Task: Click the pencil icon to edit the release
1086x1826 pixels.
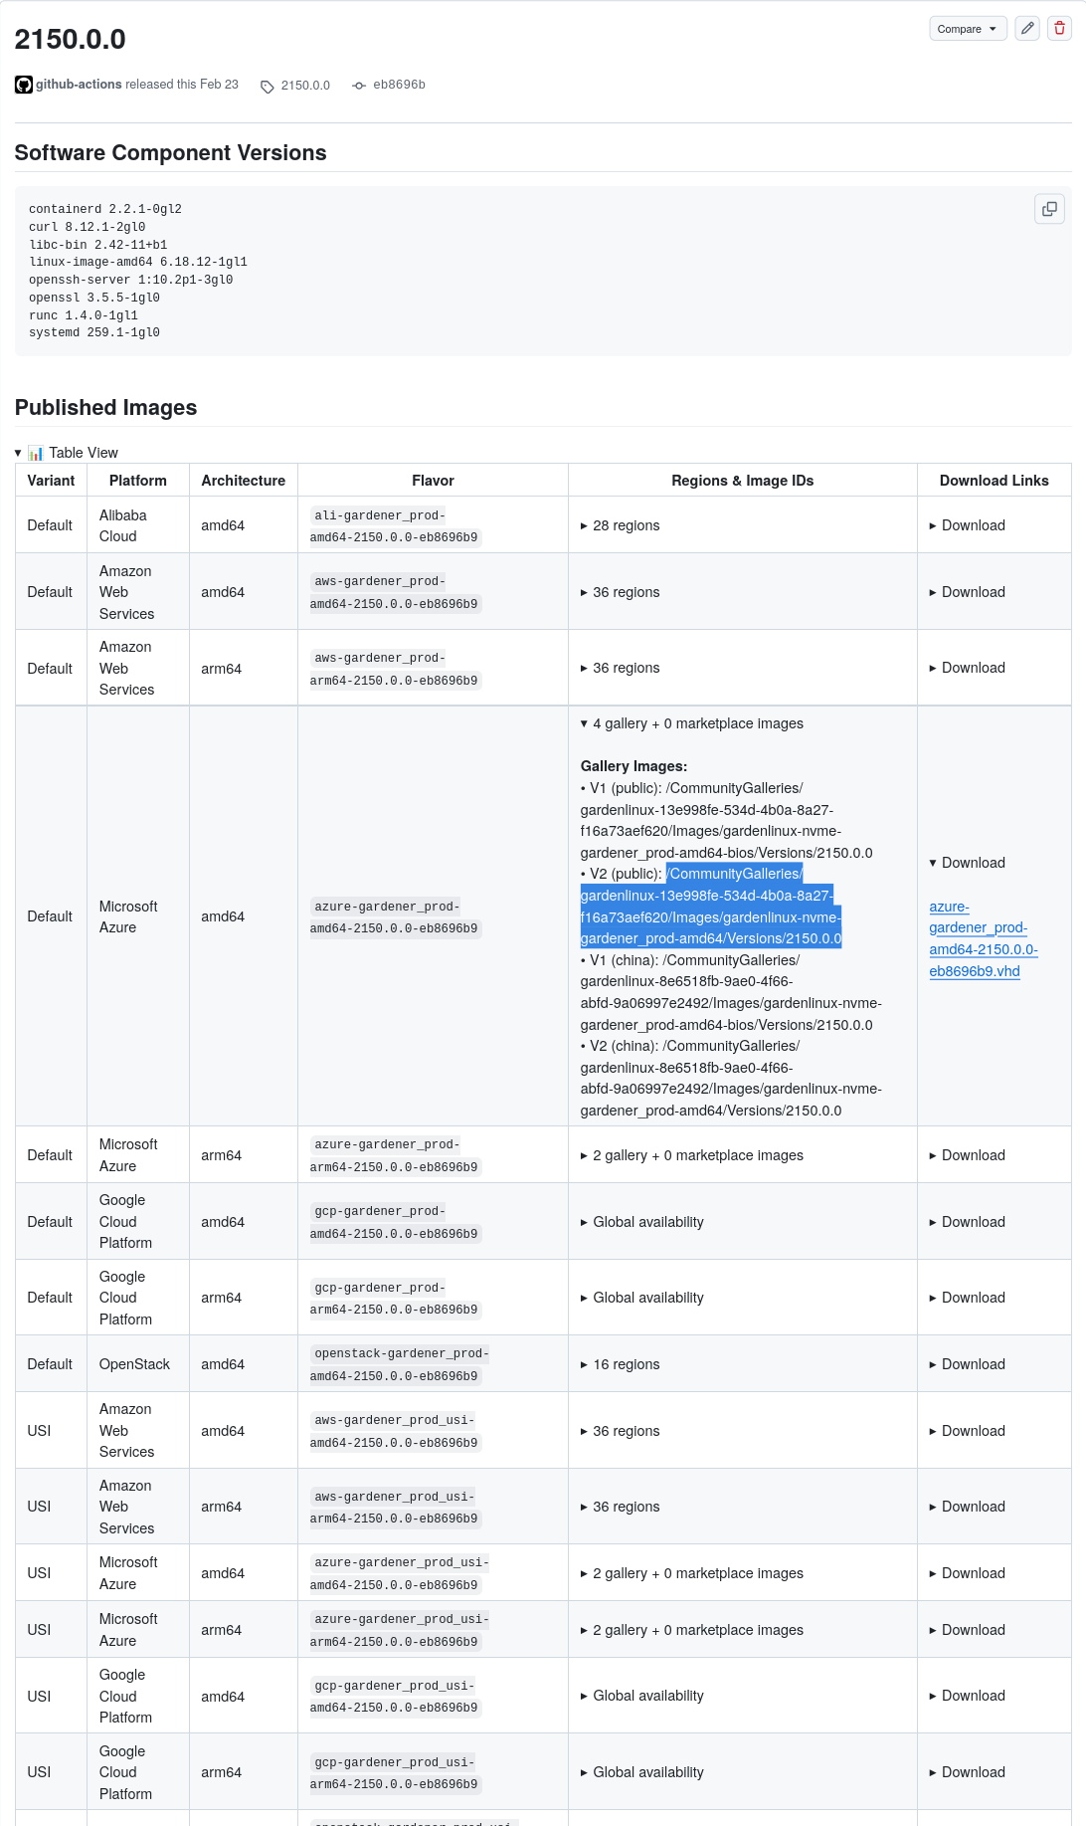Action: (1026, 29)
